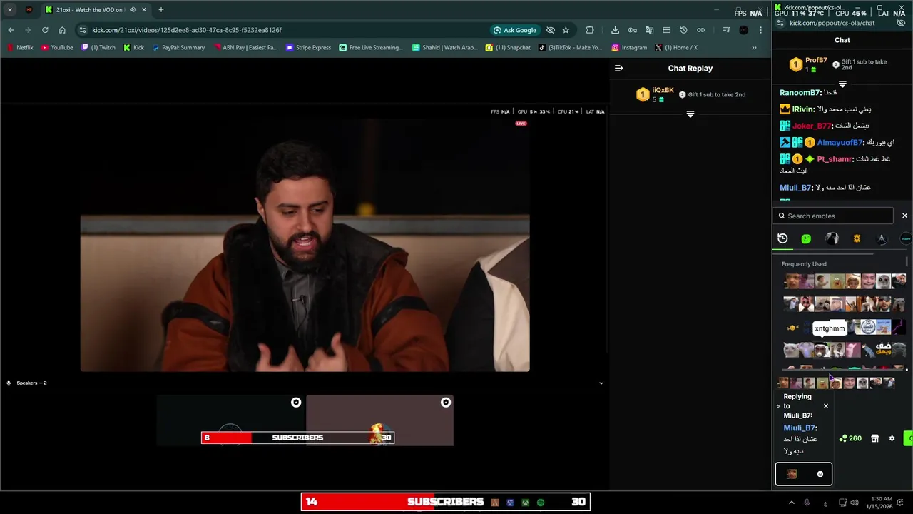
Task: Collapse the Chat Replay panel
Action: click(x=618, y=69)
